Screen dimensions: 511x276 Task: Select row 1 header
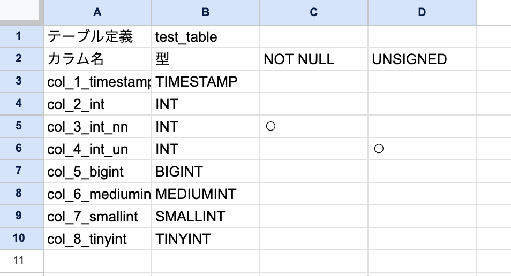[19, 36]
